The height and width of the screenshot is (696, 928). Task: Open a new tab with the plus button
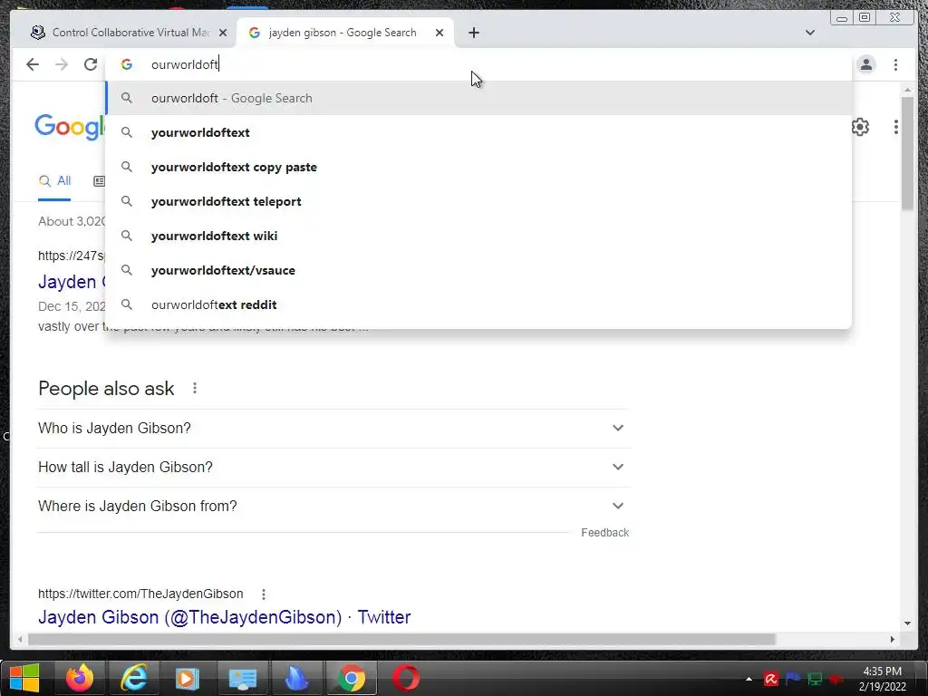coord(473,33)
